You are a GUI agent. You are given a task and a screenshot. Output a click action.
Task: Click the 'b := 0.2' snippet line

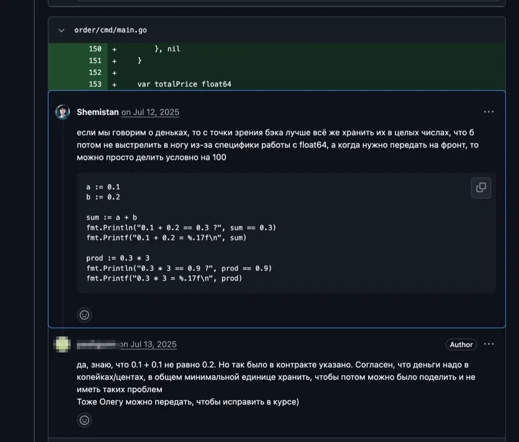click(103, 197)
